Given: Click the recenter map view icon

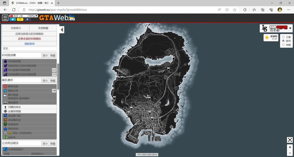Looking at the screenshot, I should coord(290,140).
